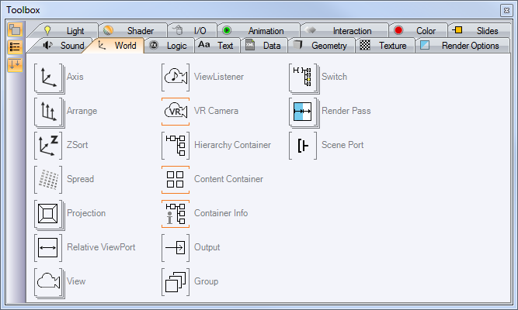Toggle the list view button in sidebar
Image resolution: width=518 pixels, height=310 pixels.
coord(15,47)
